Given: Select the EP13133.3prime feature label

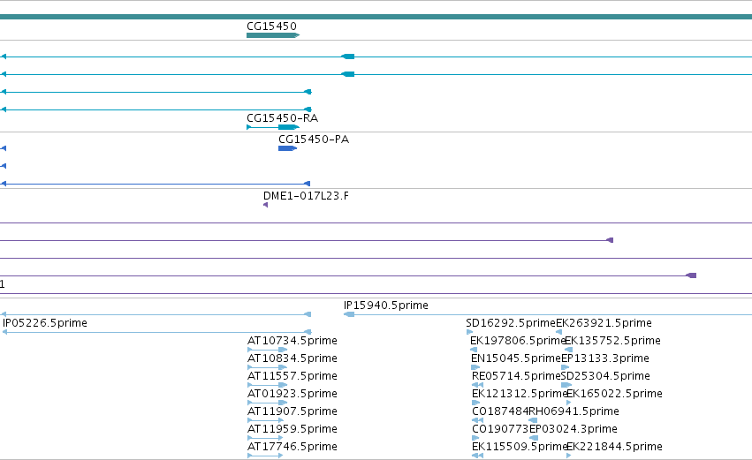Looking at the screenshot, I should coord(604,358).
